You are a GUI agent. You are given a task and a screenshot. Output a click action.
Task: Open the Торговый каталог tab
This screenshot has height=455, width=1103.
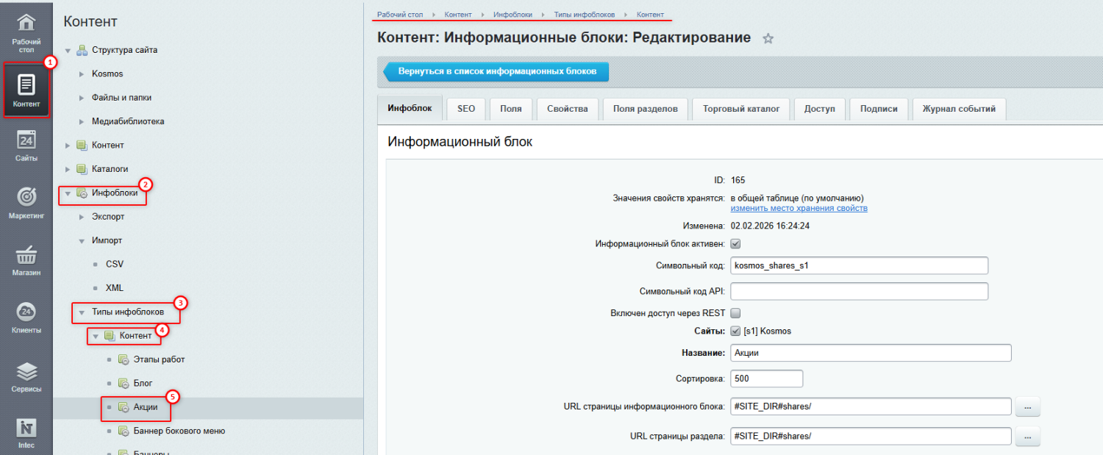740,109
